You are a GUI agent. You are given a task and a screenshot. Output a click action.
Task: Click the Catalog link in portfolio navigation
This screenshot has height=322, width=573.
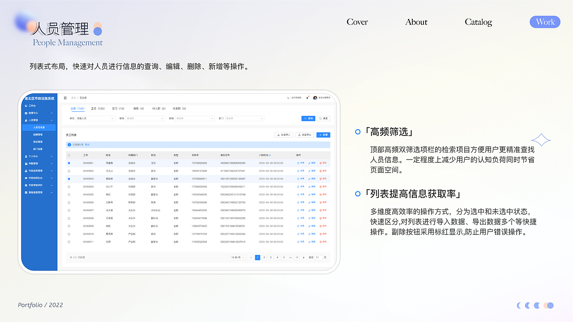pos(479,22)
